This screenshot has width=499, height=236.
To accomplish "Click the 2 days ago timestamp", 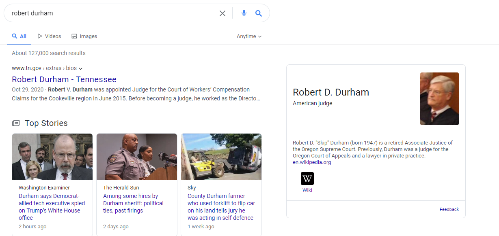I will click(116, 227).
